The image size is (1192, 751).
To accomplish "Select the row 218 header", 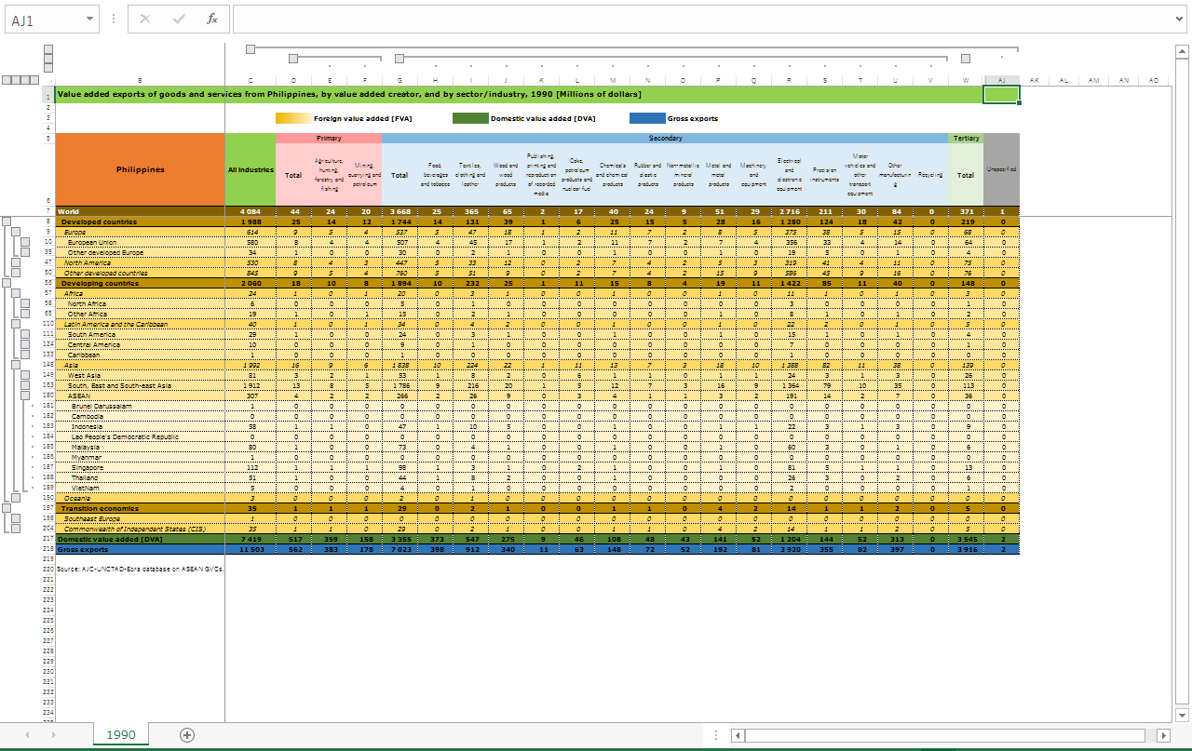I will click(48, 549).
